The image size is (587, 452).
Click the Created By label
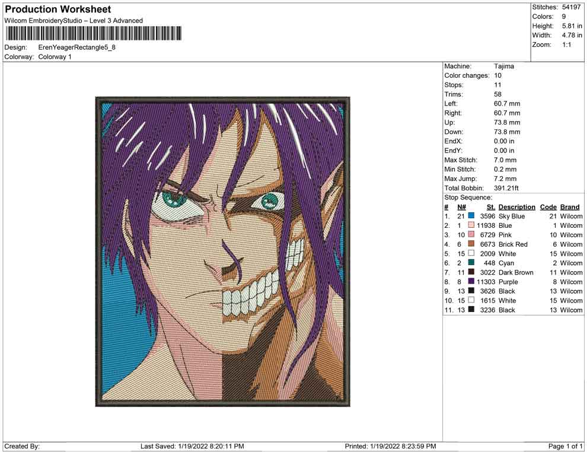(x=22, y=446)
